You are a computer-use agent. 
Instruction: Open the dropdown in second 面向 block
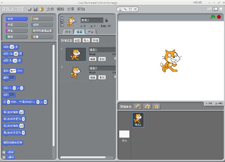(12, 78)
